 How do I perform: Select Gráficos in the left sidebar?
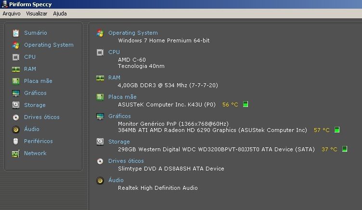(35, 93)
